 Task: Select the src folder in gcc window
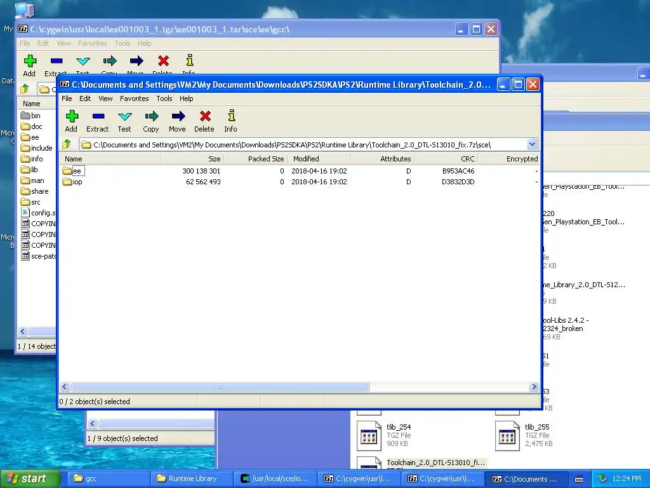(x=30, y=202)
